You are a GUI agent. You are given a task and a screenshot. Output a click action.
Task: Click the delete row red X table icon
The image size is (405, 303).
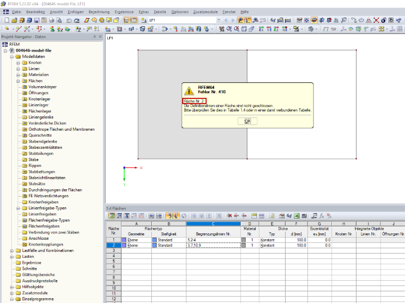click(x=229, y=216)
